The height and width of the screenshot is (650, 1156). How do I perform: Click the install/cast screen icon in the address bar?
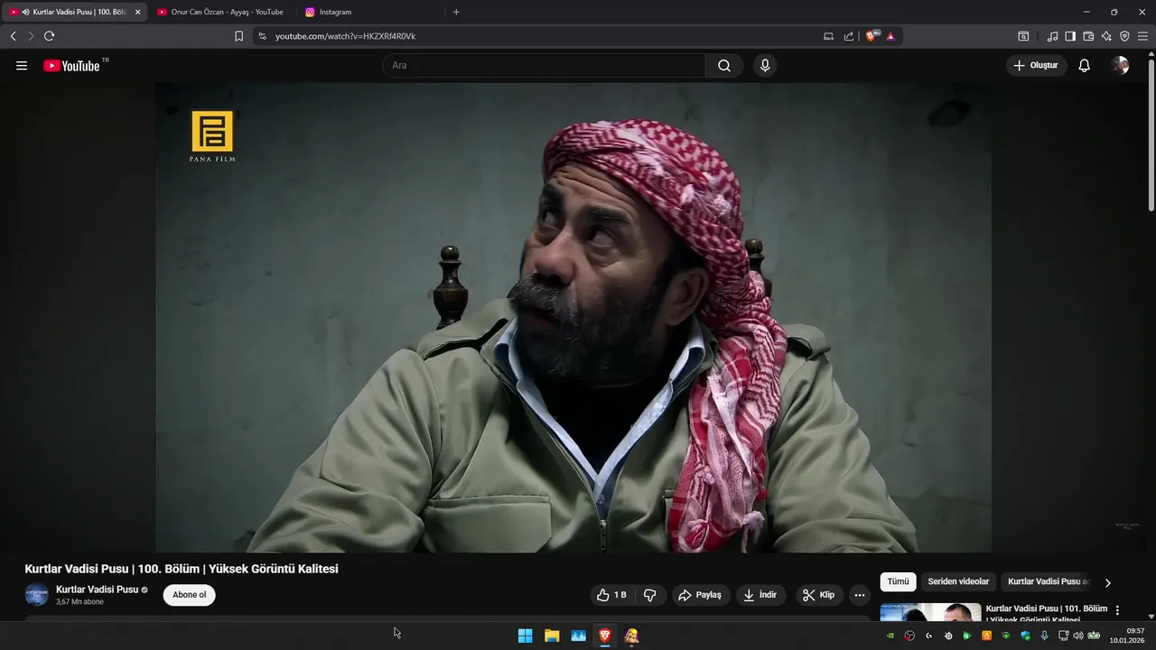pos(829,36)
